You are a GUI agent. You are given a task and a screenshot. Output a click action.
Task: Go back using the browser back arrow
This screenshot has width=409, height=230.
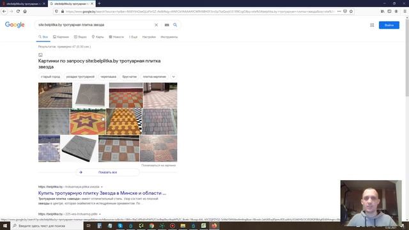4,11
